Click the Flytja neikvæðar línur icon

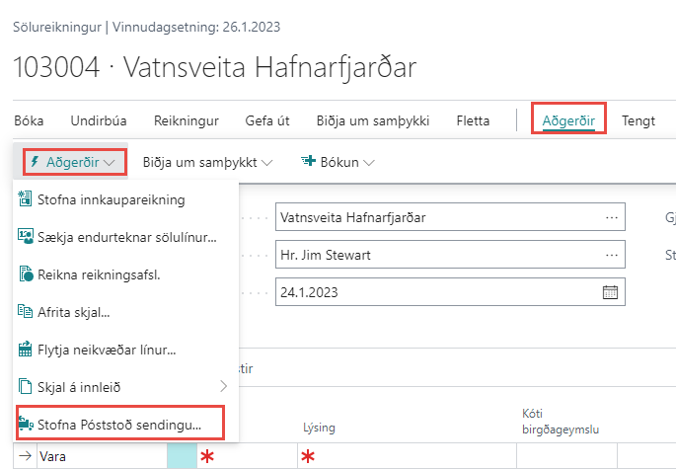coord(27,349)
